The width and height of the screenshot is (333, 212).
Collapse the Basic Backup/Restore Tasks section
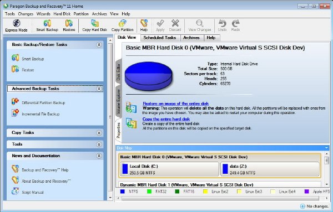tap(99, 45)
